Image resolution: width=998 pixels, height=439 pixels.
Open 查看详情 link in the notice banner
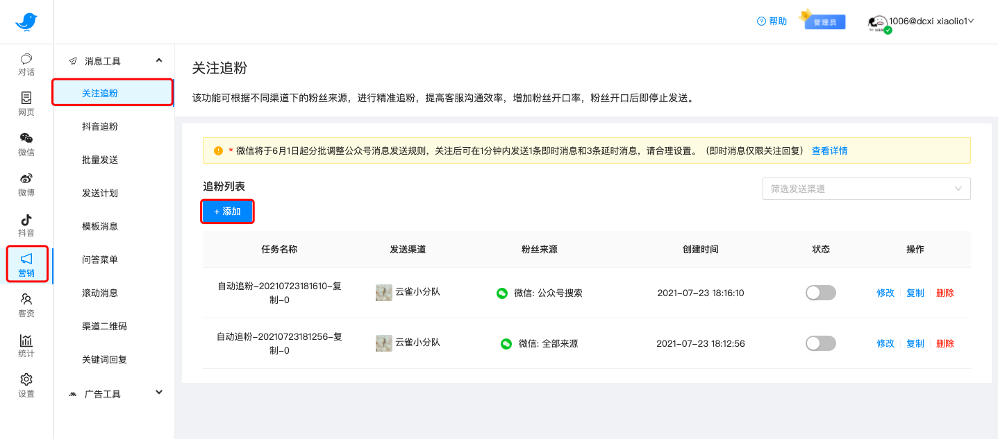coord(830,151)
